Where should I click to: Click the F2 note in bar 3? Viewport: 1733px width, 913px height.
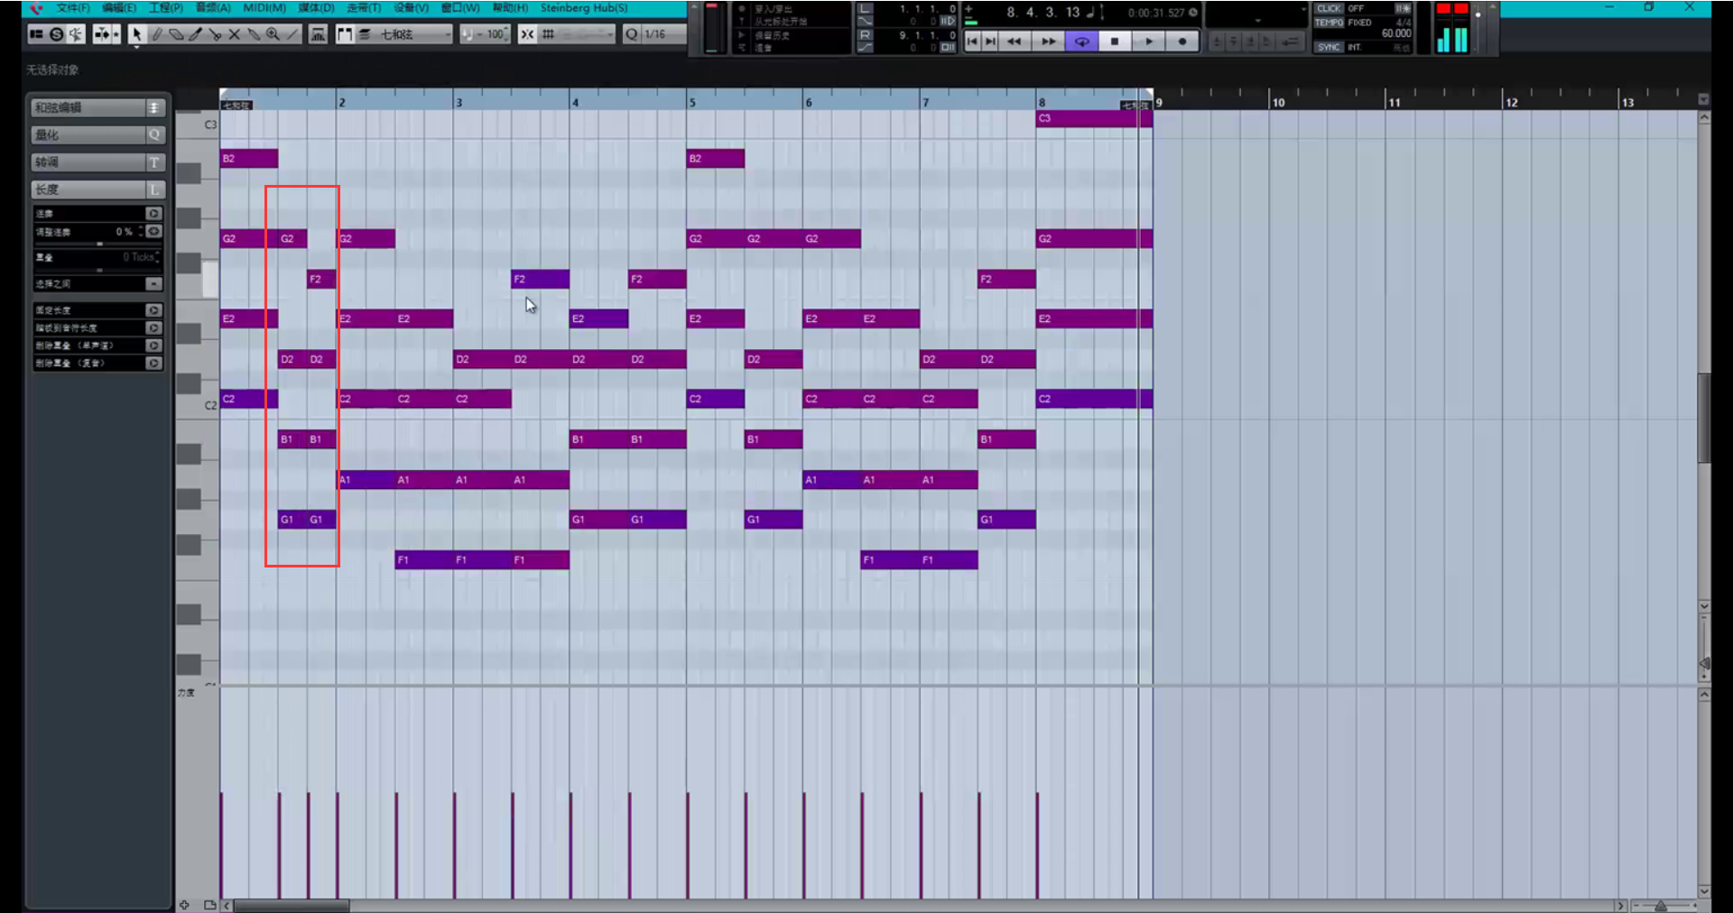click(540, 279)
